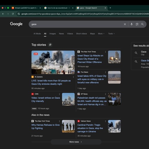Click the Al Jazeera source label
Image resolution: width=149 pixels, height=149 pixels.
tap(38, 77)
